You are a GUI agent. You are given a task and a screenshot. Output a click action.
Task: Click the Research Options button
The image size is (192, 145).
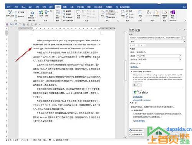tap(136, 135)
